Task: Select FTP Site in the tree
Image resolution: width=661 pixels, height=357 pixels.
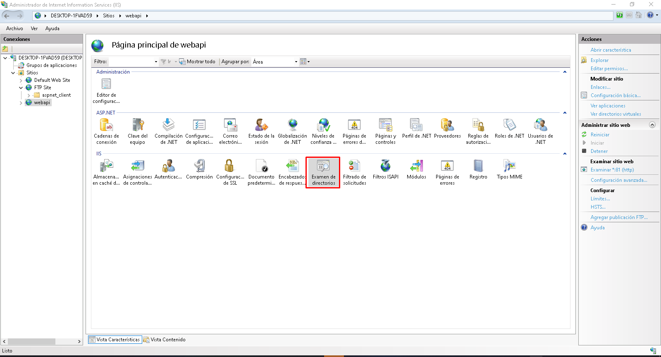Action: pyautogui.click(x=43, y=88)
